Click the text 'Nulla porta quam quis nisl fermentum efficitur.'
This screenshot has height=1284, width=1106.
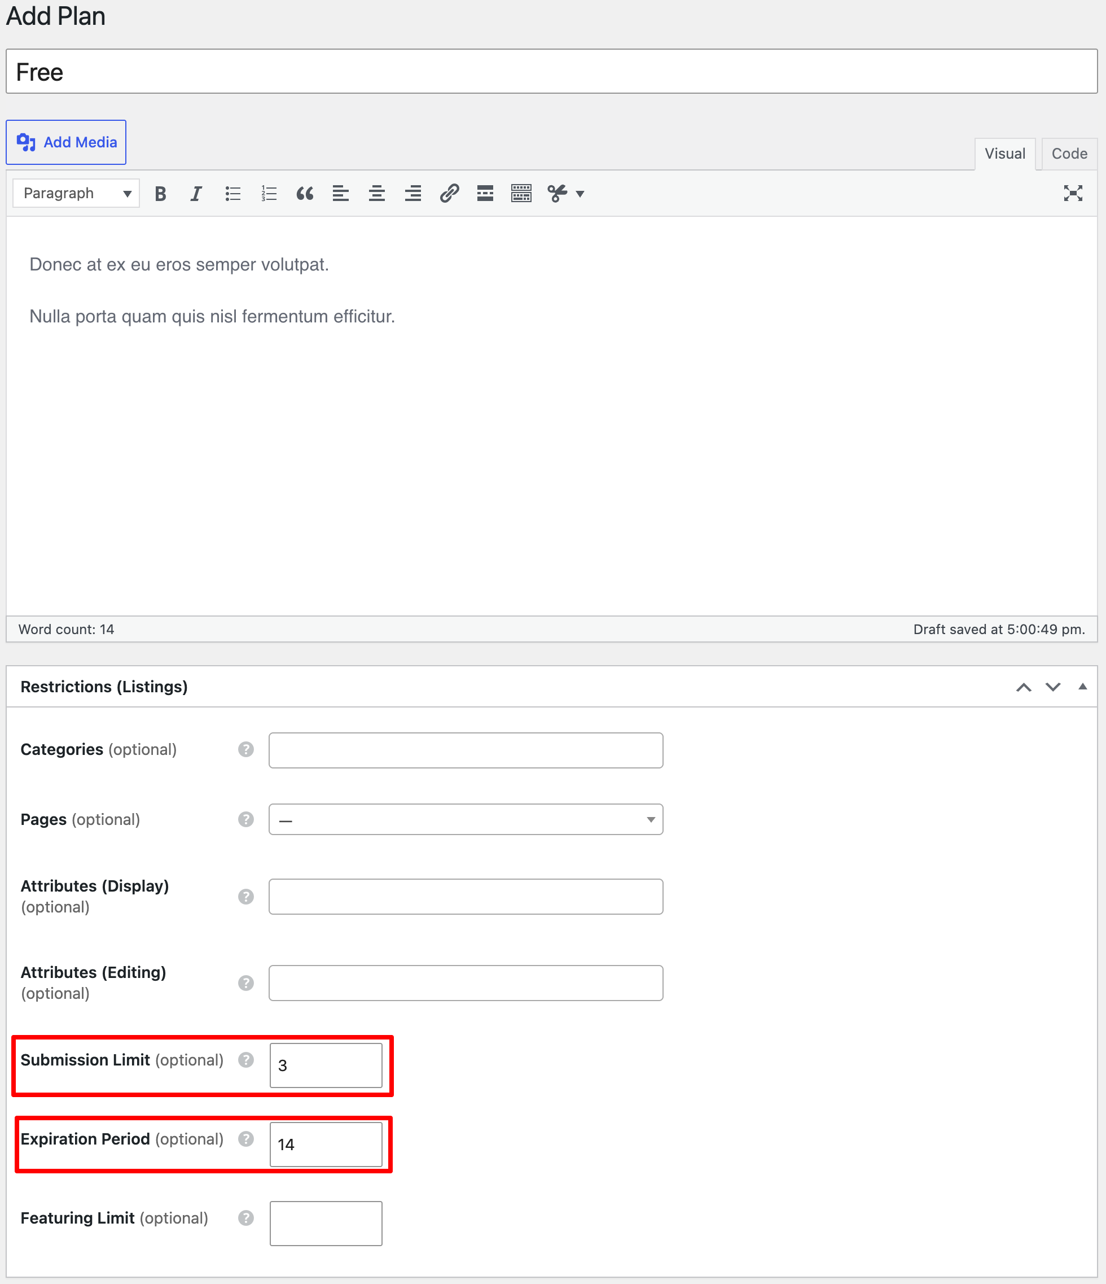[x=212, y=317]
